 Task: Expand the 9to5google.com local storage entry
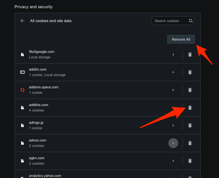[x=173, y=54]
